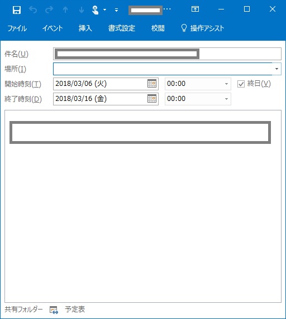This screenshot has width=286, height=319.
Task: Go to previous item with up arrow
Action: click(x=65, y=9)
